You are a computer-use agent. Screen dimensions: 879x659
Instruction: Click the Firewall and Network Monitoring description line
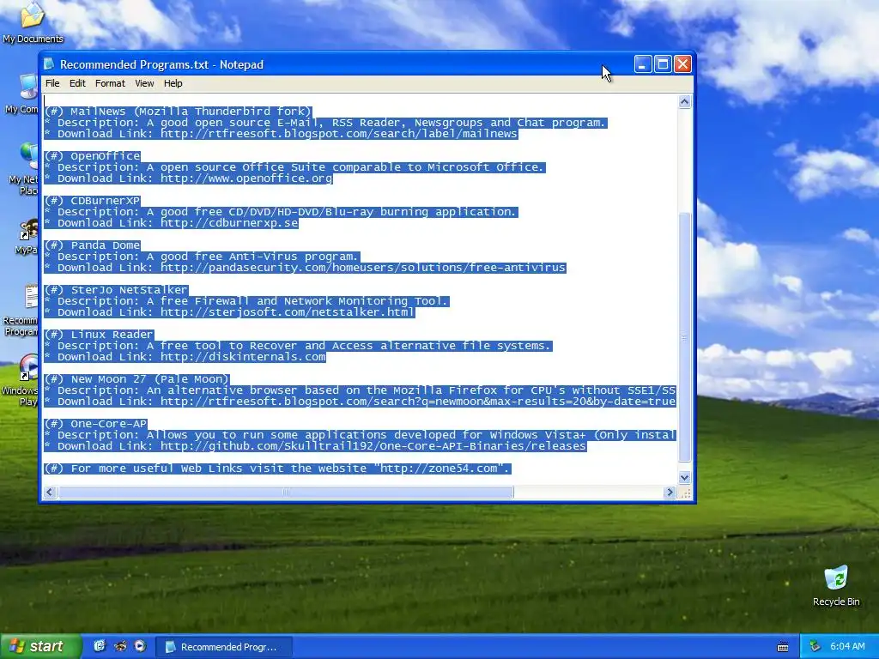click(x=246, y=301)
